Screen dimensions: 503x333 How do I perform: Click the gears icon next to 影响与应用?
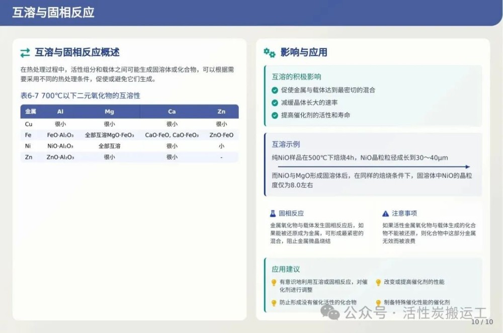[270, 53]
